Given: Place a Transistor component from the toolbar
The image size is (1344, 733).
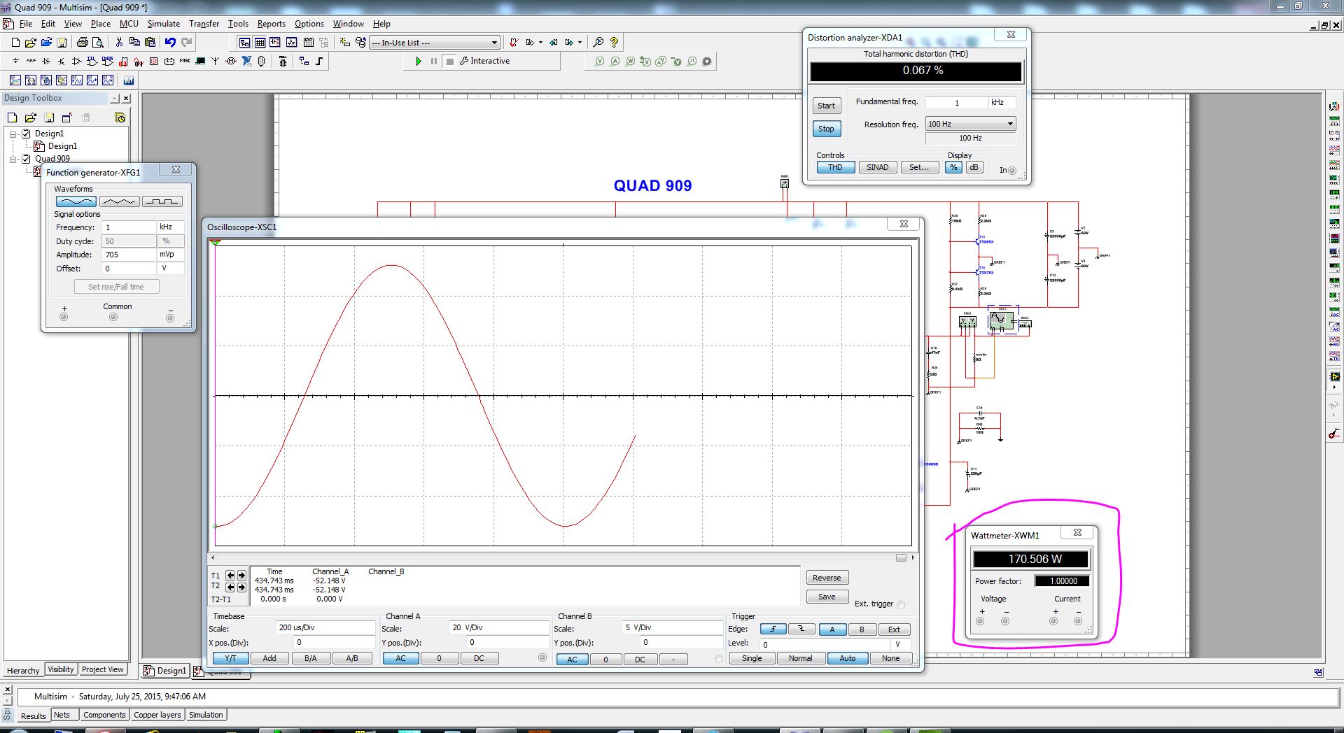Looking at the screenshot, I should [62, 62].
